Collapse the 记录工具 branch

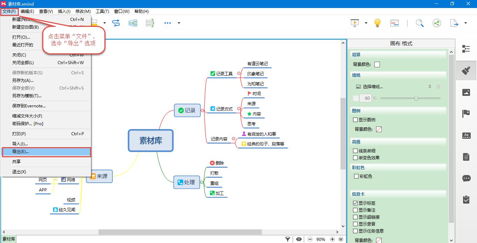tap(239, 74)
